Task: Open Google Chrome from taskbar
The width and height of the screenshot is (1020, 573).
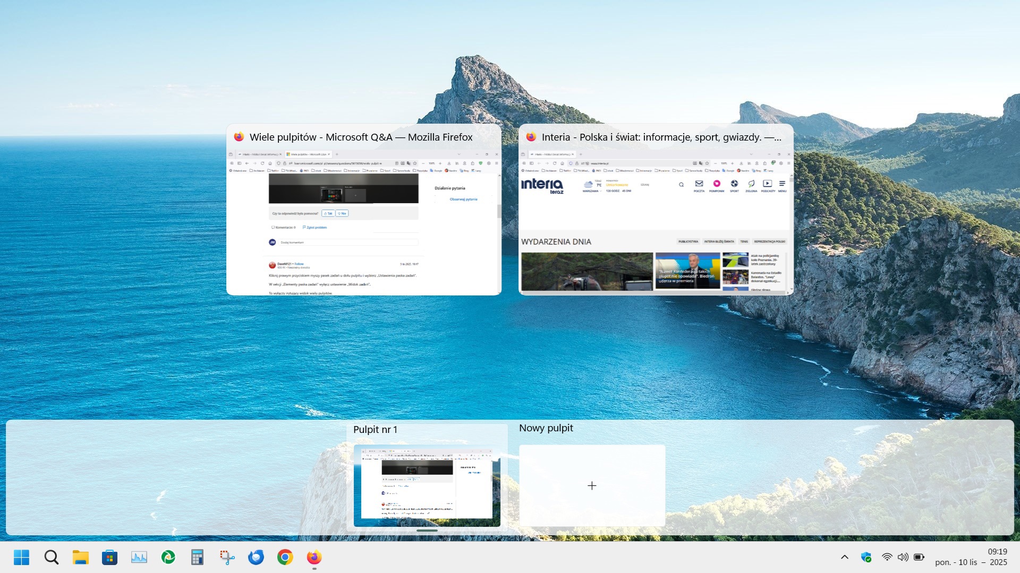Action: [285, 557]
